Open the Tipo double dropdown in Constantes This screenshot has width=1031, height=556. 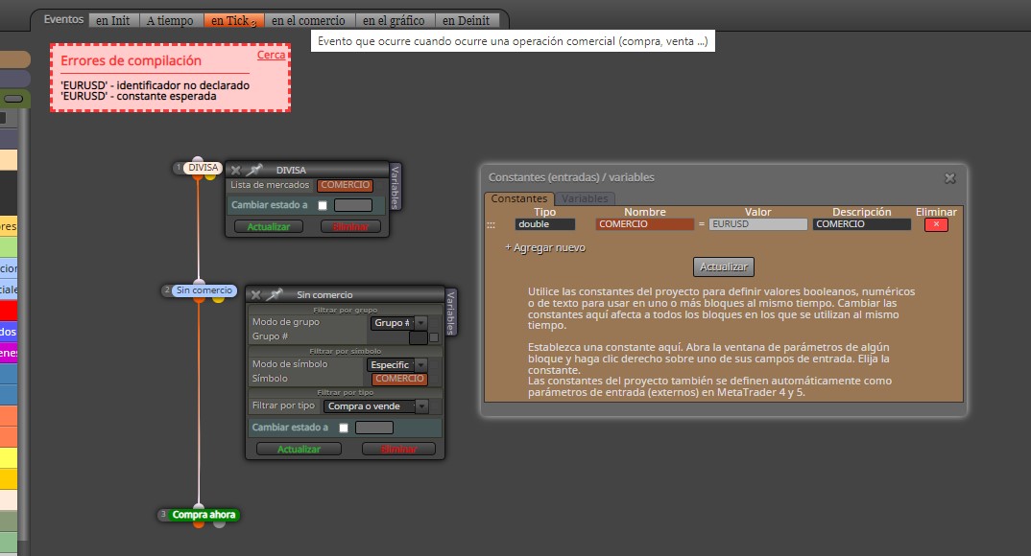coord(544,224)
